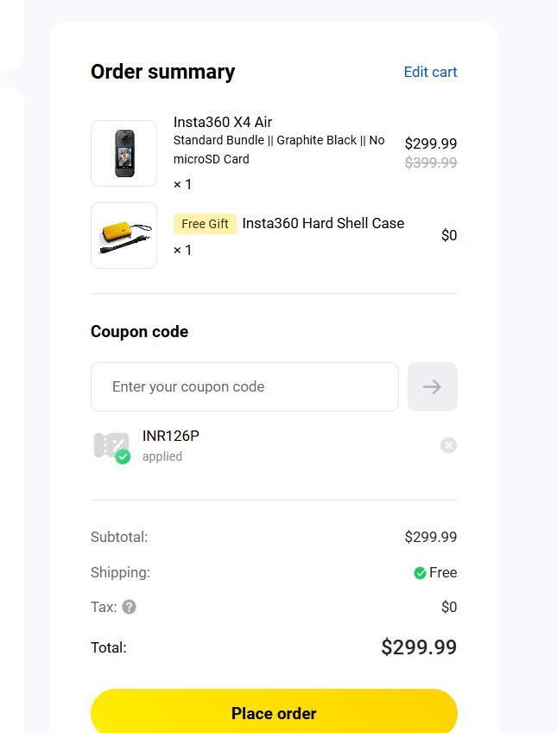Remove the INR126P coupon
Viewport: 557px width, 733px height.
[x=448, y=445]
